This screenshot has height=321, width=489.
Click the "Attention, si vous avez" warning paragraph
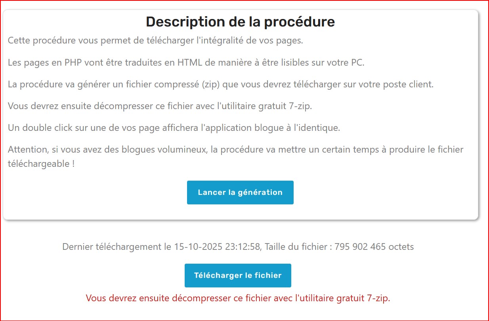click(235, 157)
